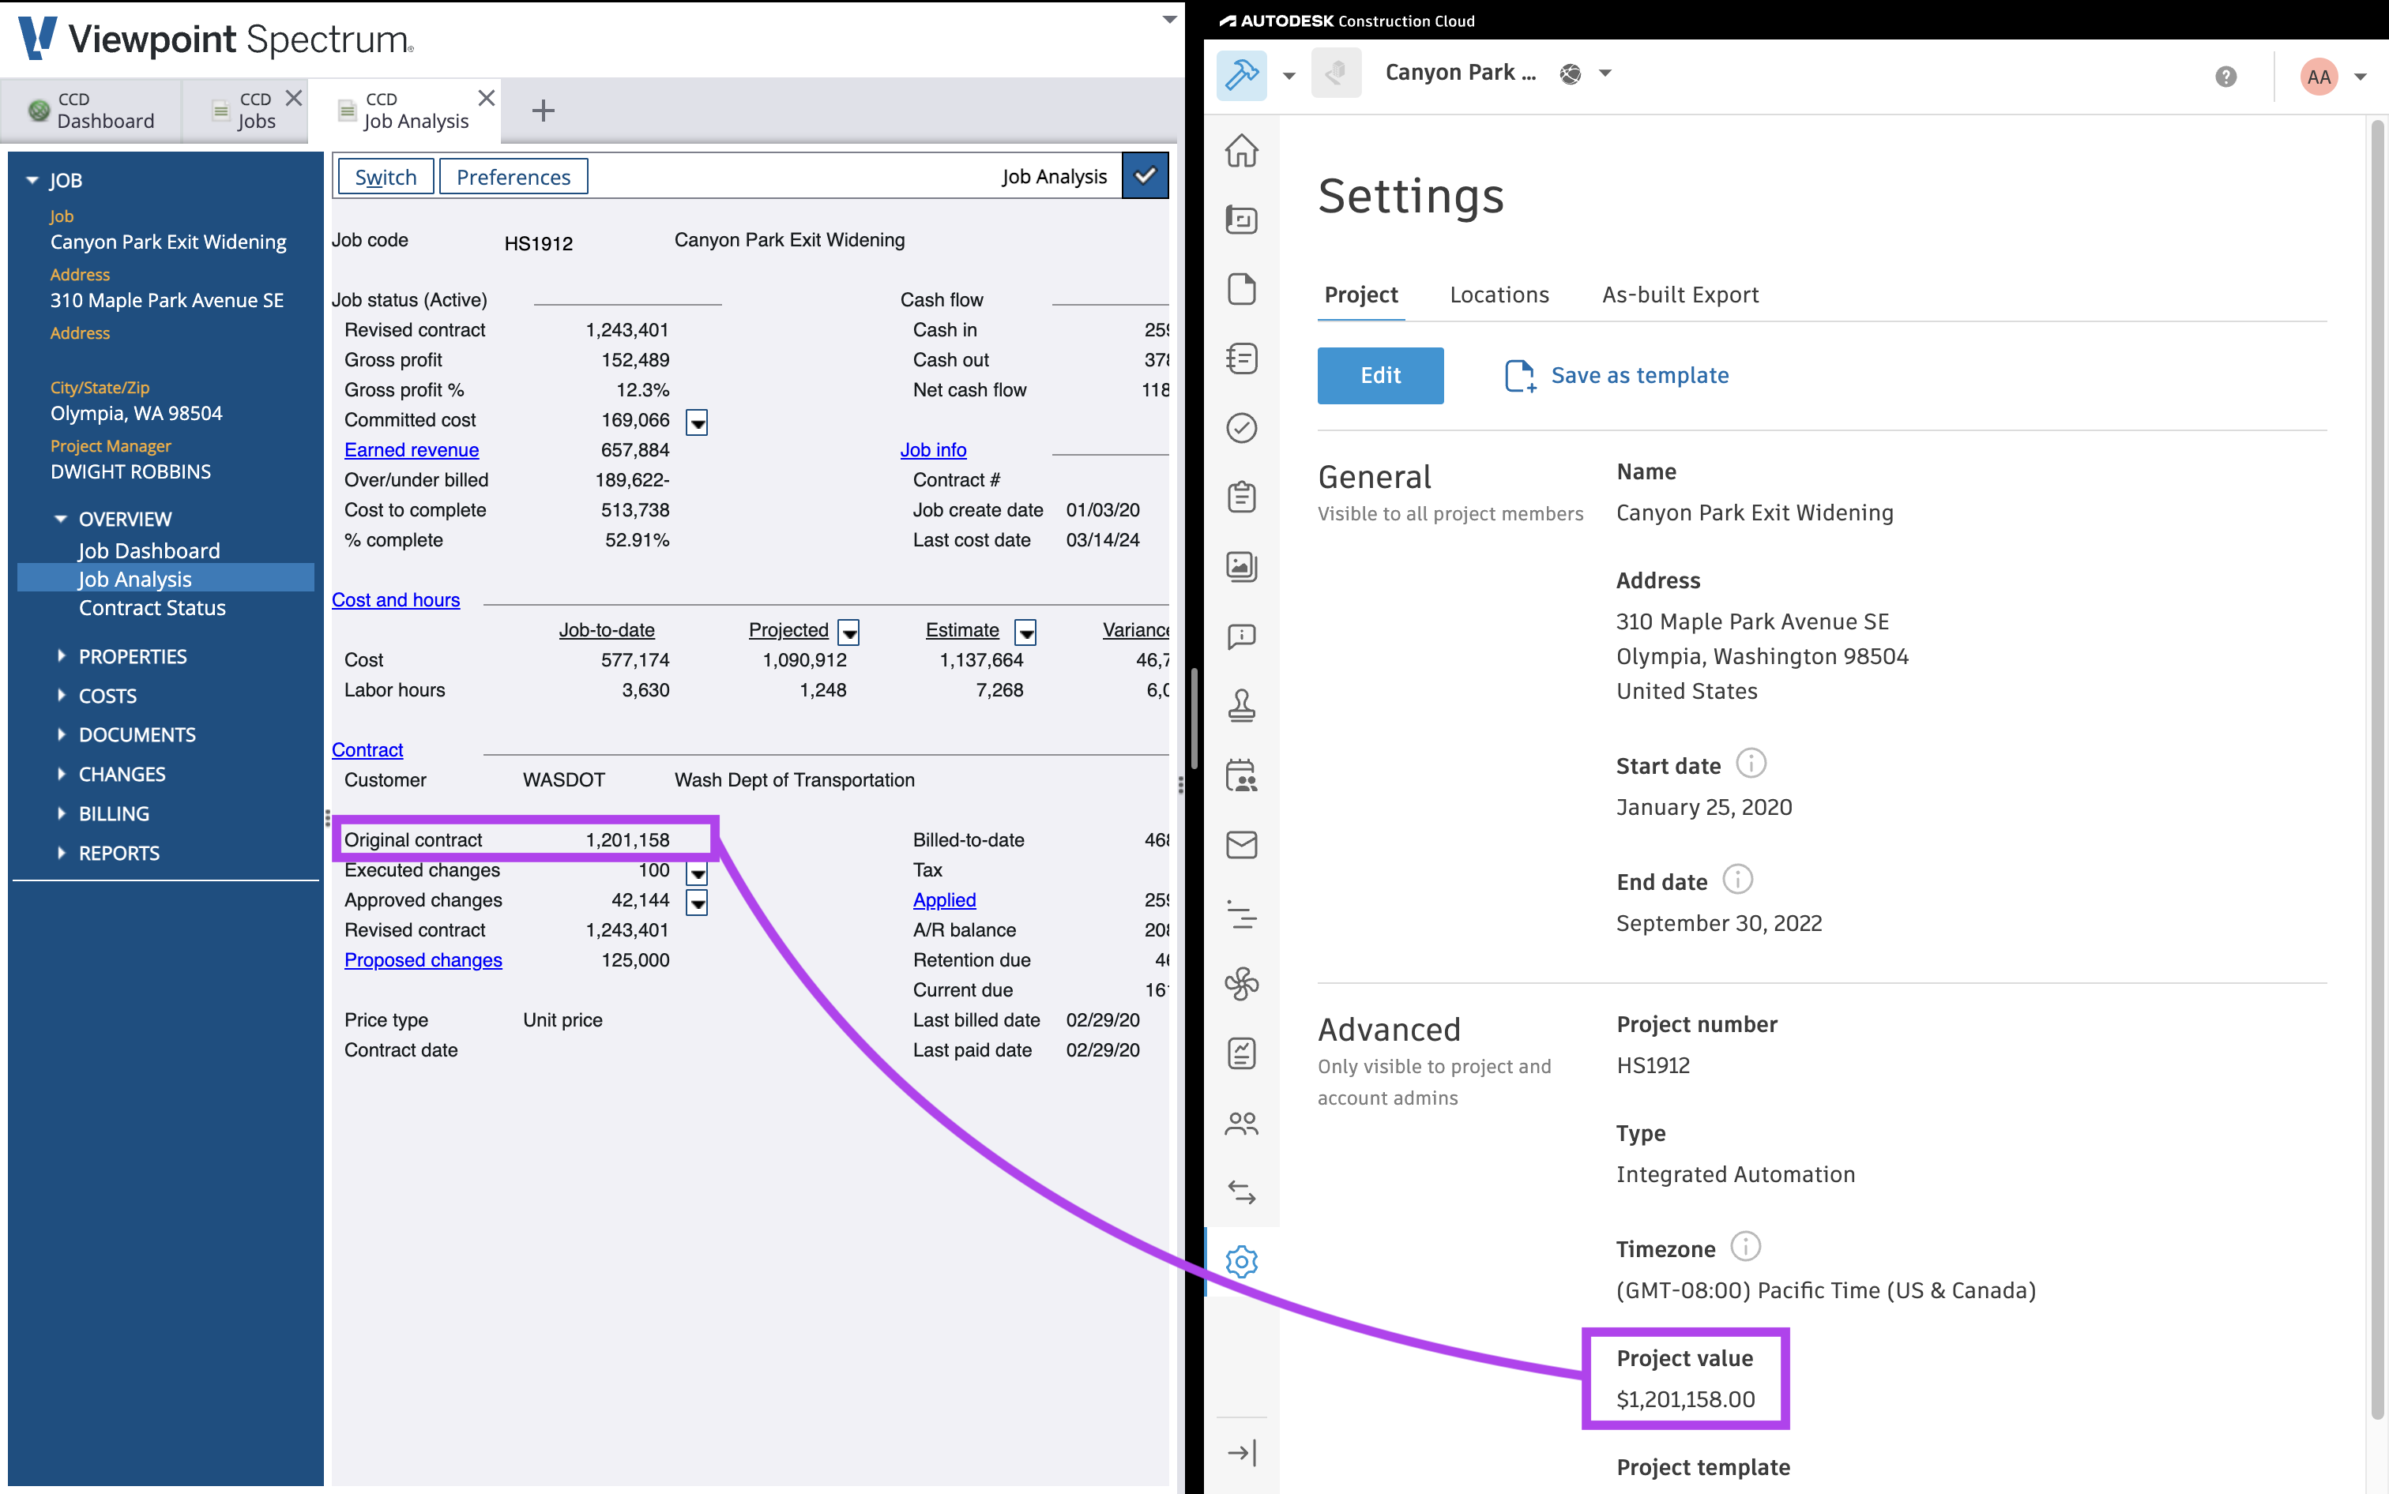Open the Estimate column dropdown arrow
This screenshot has width=2389, height=1494.
click(1026, 633)
